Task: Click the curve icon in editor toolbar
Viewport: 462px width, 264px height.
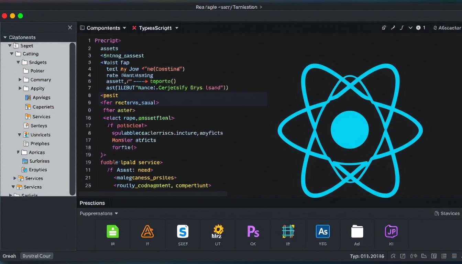Action: (401, 28)
